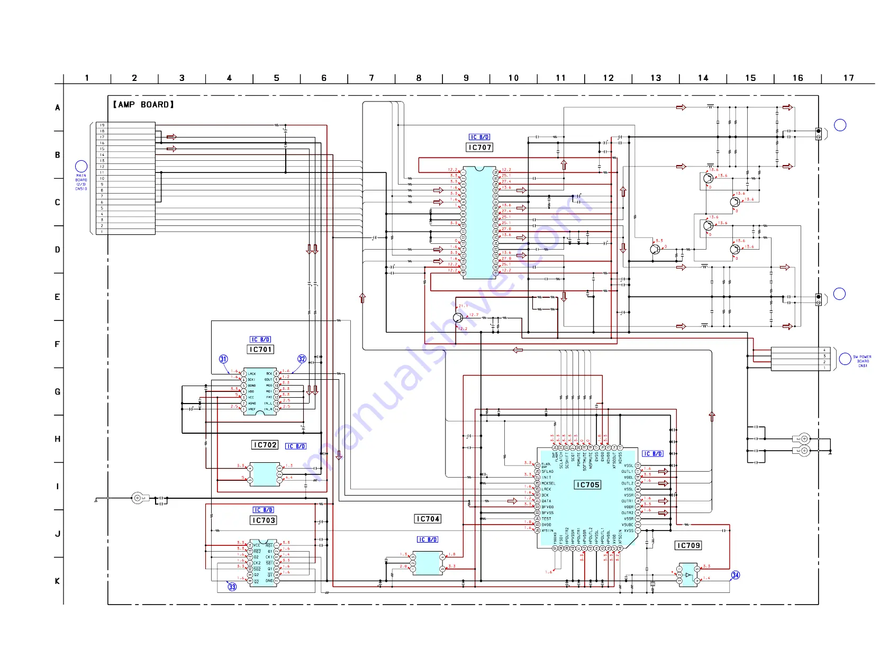Select the IC703 chip body
Image resolution: width=889 pixels, height=668 pixels.
click(x=263, y=563)
